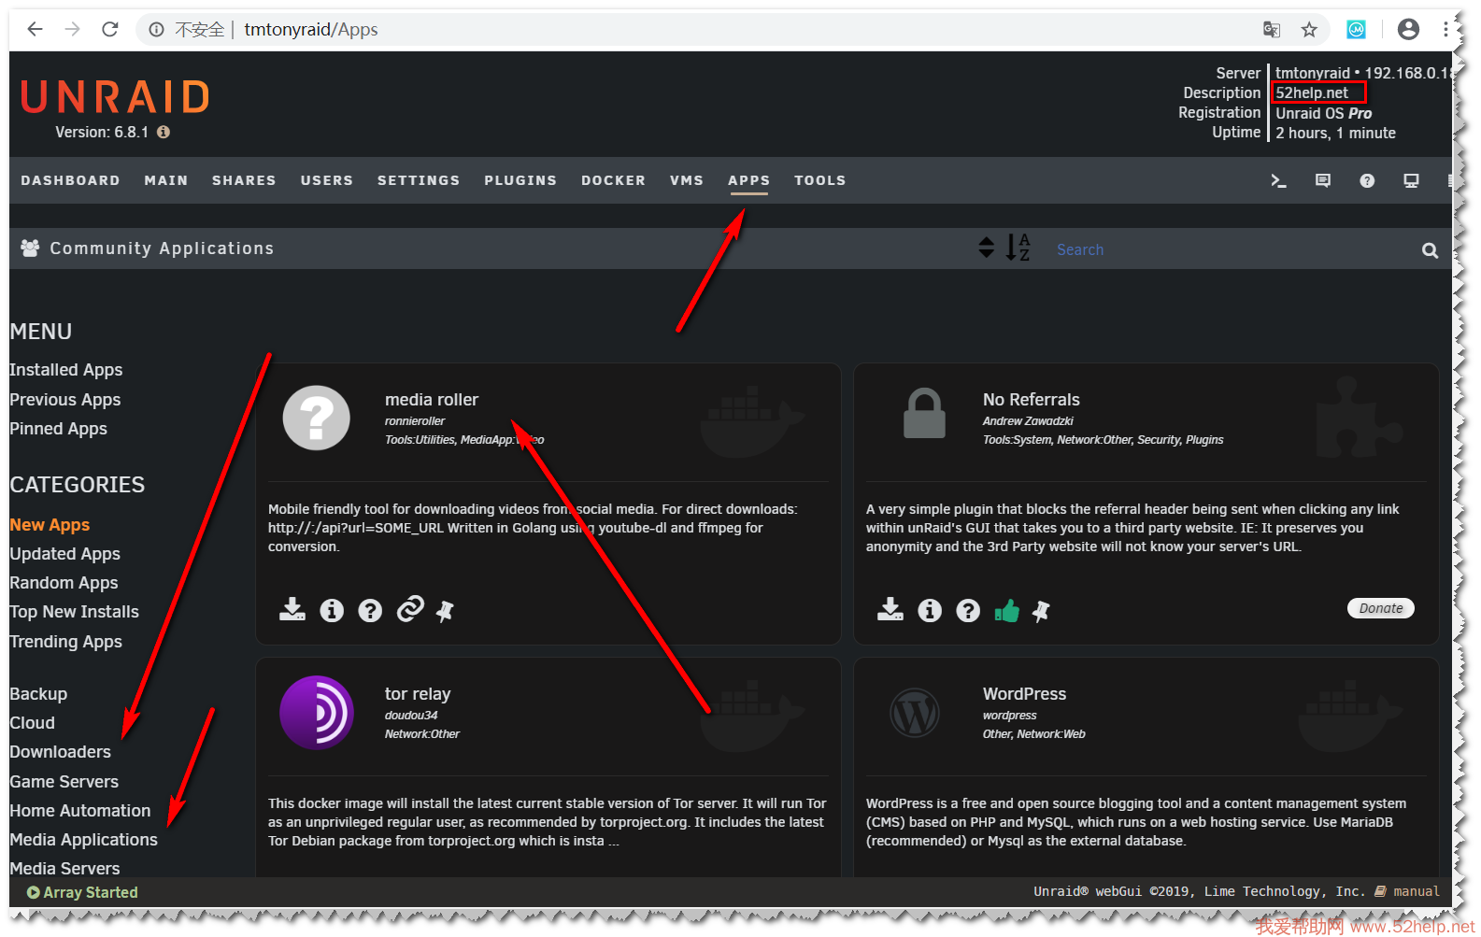Click the media roller question mark thumbnail

317,418
